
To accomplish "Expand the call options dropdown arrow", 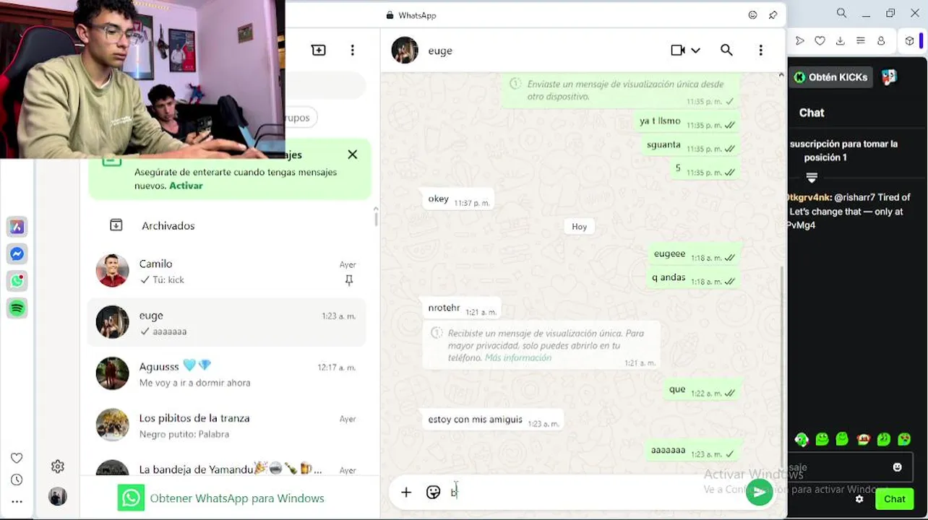I will pyautogui.click(x=695, y=51).
